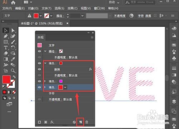Duplicate selected item in Appearance panel
The image size is (179, 129).
pyautogui.click(x=81, y=122)
